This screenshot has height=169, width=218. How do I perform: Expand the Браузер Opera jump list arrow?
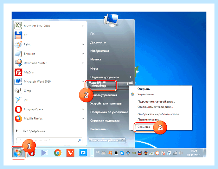[x=83, y=109]
